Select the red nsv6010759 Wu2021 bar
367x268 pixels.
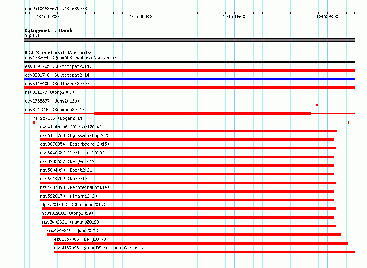click(x=188, y=183)
